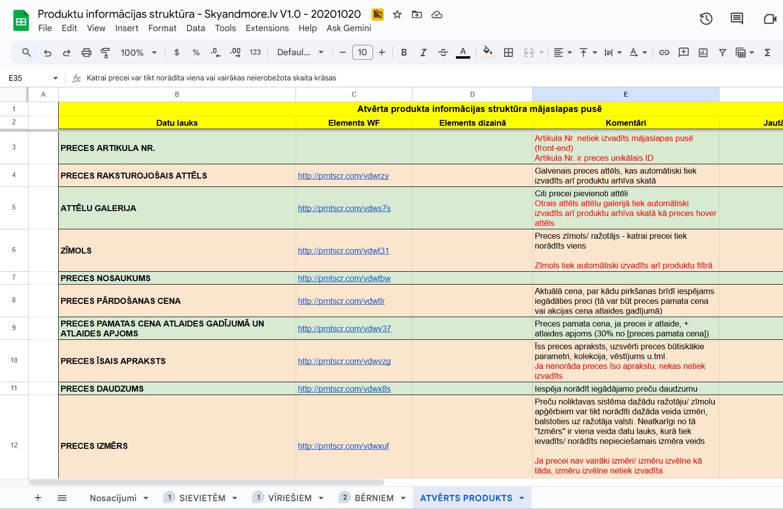Toggle italic formatting
This screenshot has width=783, height=509.
[423, 53]
